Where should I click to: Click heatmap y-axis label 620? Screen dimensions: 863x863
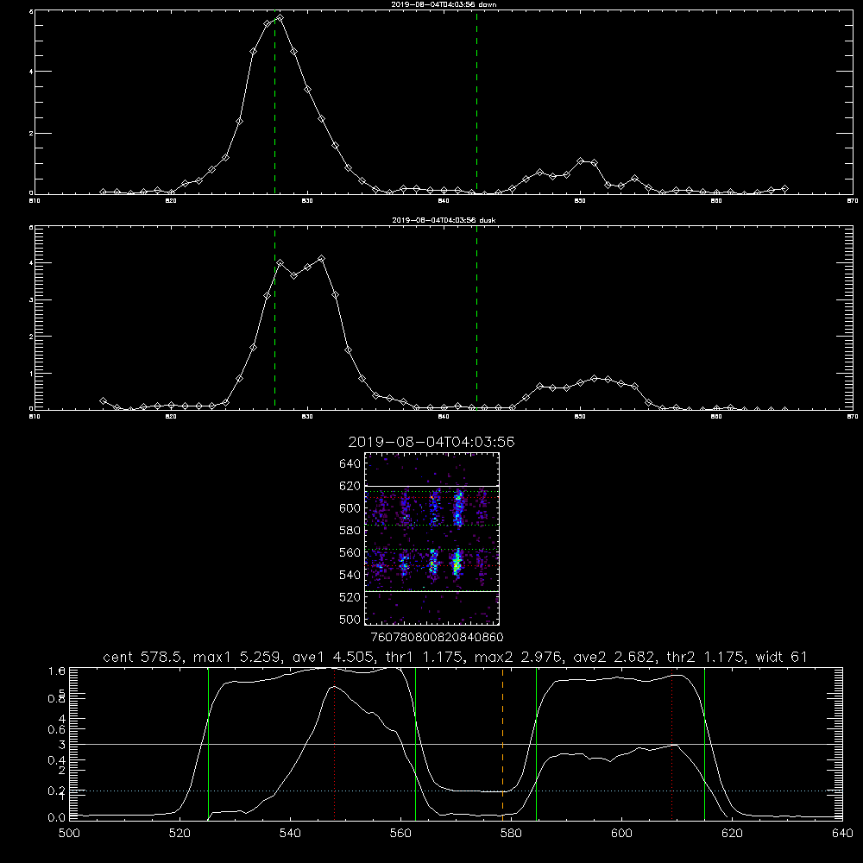coord(350,486)
